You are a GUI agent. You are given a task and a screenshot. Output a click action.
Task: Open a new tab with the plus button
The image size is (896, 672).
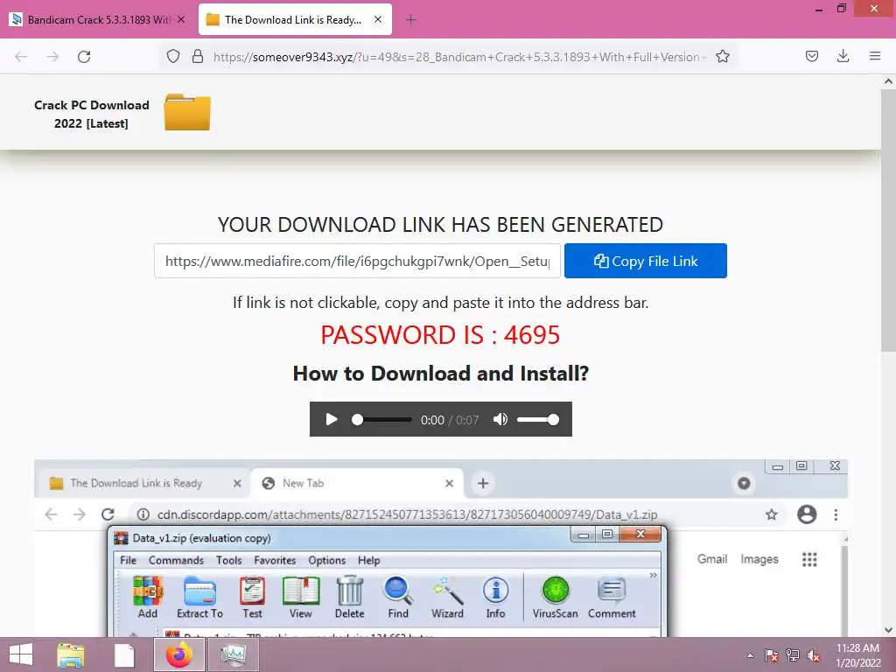click(x=411, y=20)
